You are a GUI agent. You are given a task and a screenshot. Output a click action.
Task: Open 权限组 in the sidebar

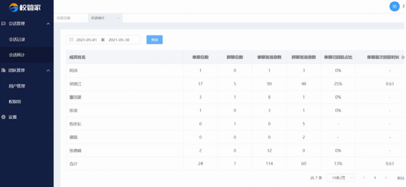[x=15, y=102]
